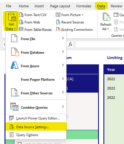Open the Refresh All dropdown arrow
The width and height of the screenshot is (124, 144).
coord(108,29)
